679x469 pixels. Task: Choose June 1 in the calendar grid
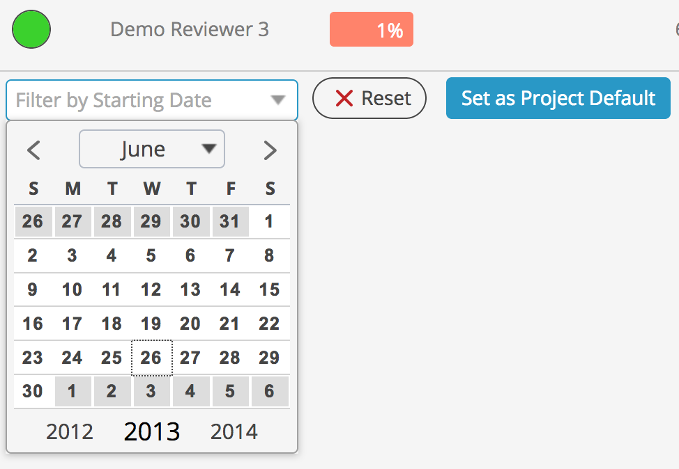[x=269, y=221]
